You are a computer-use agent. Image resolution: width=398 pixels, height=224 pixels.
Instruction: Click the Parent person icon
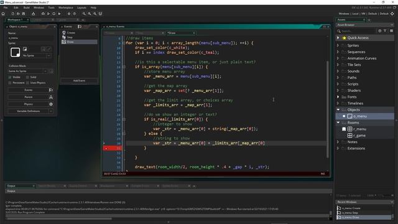[x=51, y=97]
